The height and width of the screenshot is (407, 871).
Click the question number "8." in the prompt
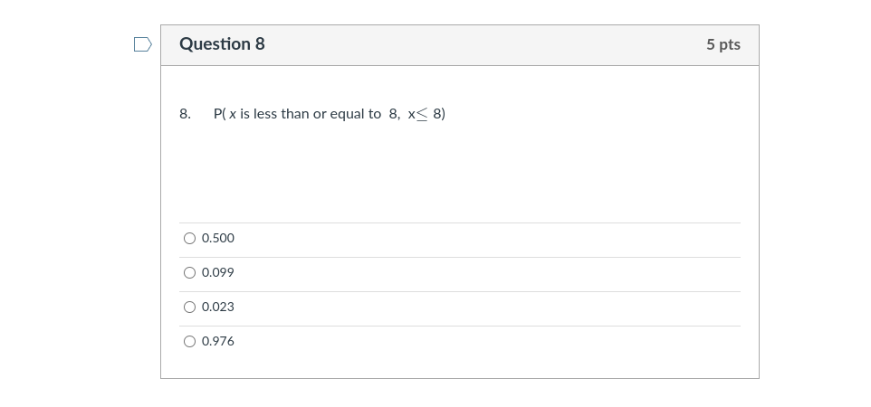[x=185, y=114]
